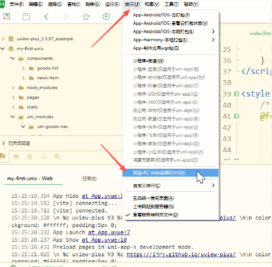
Task: Click the node_modules folder icon
Action: (x=21, y=88)
